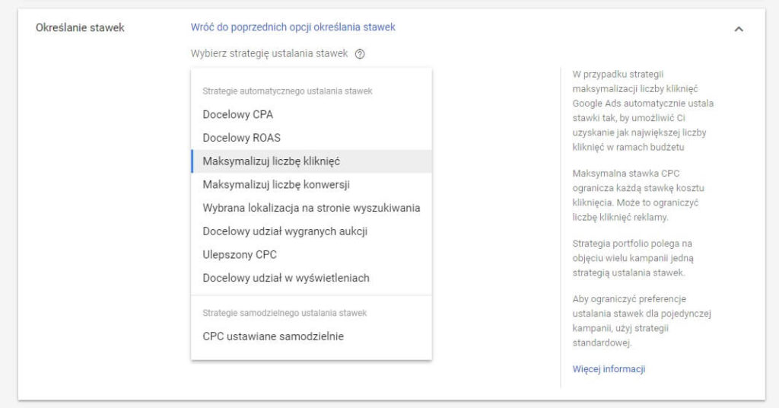Open Wróć do poprzednich opcji określania stawek
779x408 pixels.
pyautogui.click(x=293, y=27)
